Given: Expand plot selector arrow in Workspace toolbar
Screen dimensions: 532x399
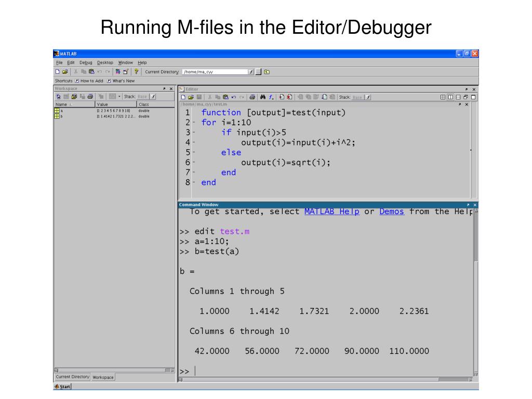Looking at the screenshot, I should [119, 97].
